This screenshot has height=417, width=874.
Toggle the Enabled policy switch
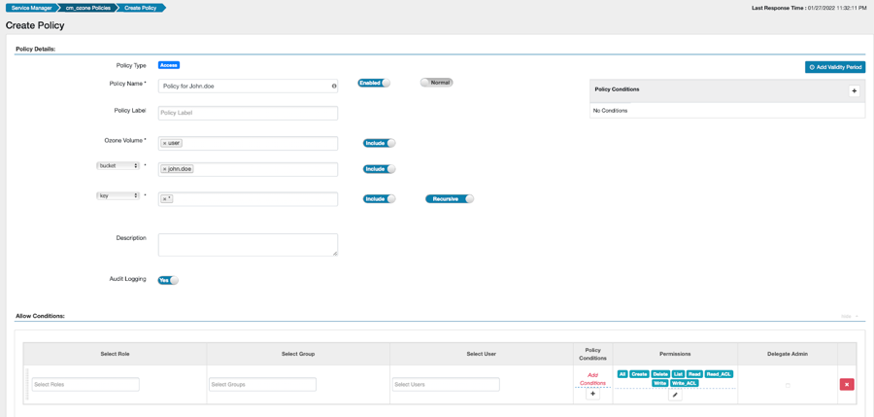374,84
